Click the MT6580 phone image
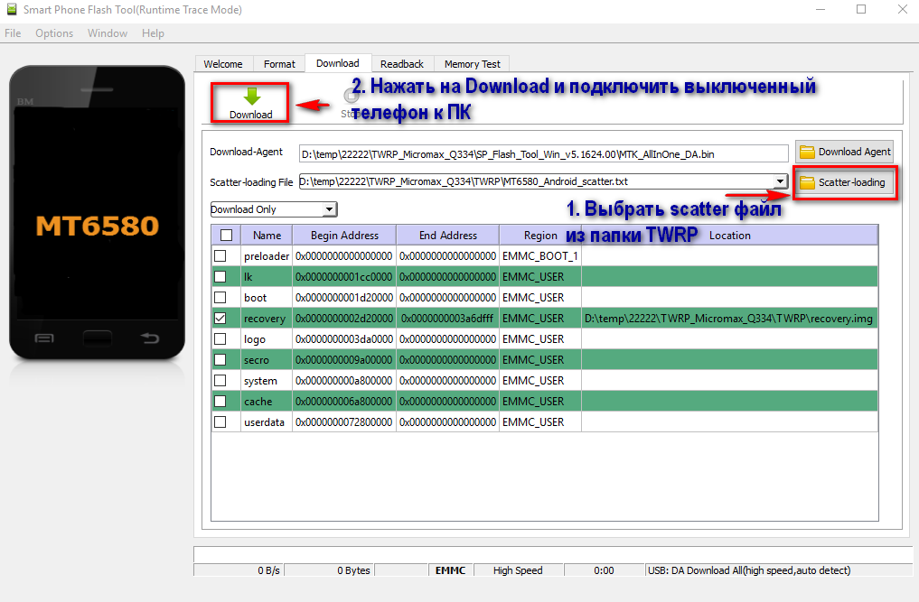Viewport: 919px width, 602px height. click(98, 226)
